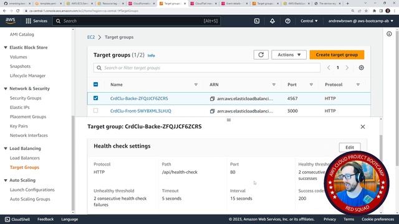Open Cookie preferences in footer
399x224 pixels.
tap(378, 219)
